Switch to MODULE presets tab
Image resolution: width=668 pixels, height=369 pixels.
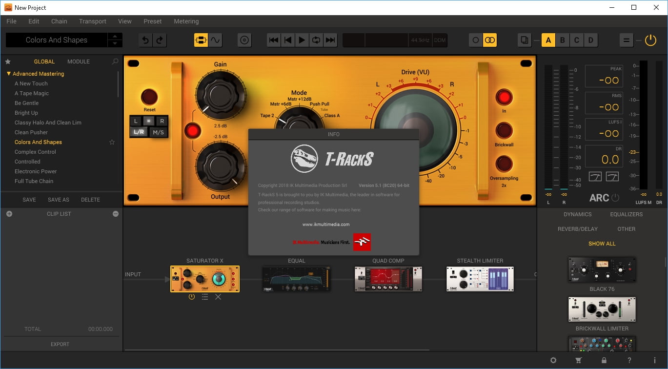tap(79, 61)
